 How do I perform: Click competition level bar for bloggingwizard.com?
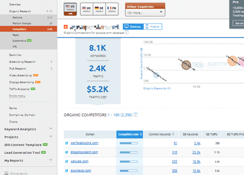tap(129, 152)
